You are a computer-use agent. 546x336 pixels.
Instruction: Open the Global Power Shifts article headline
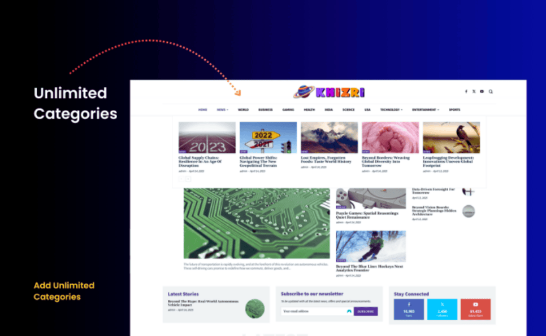(x=258, y=161)
